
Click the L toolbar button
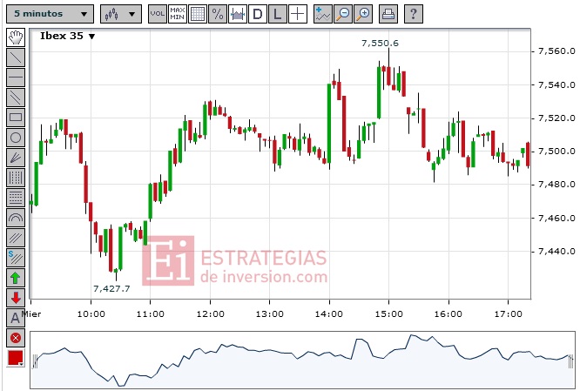click(278, 14)
